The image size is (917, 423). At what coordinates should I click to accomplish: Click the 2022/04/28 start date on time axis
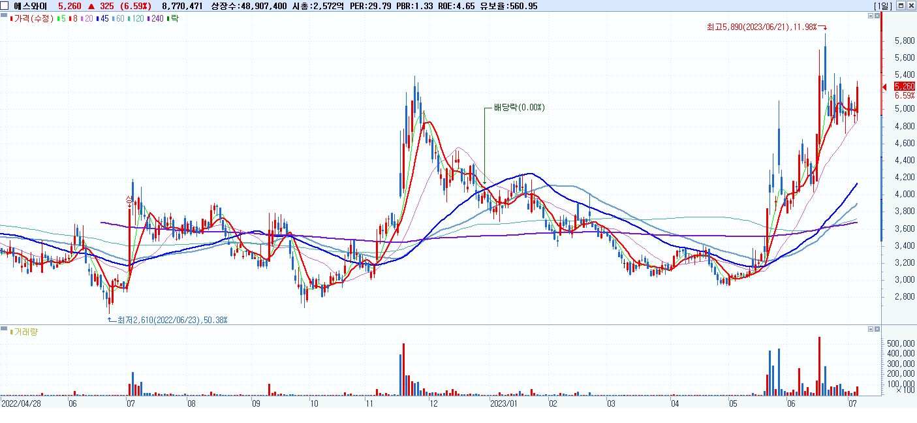click(x=21, y=403)
